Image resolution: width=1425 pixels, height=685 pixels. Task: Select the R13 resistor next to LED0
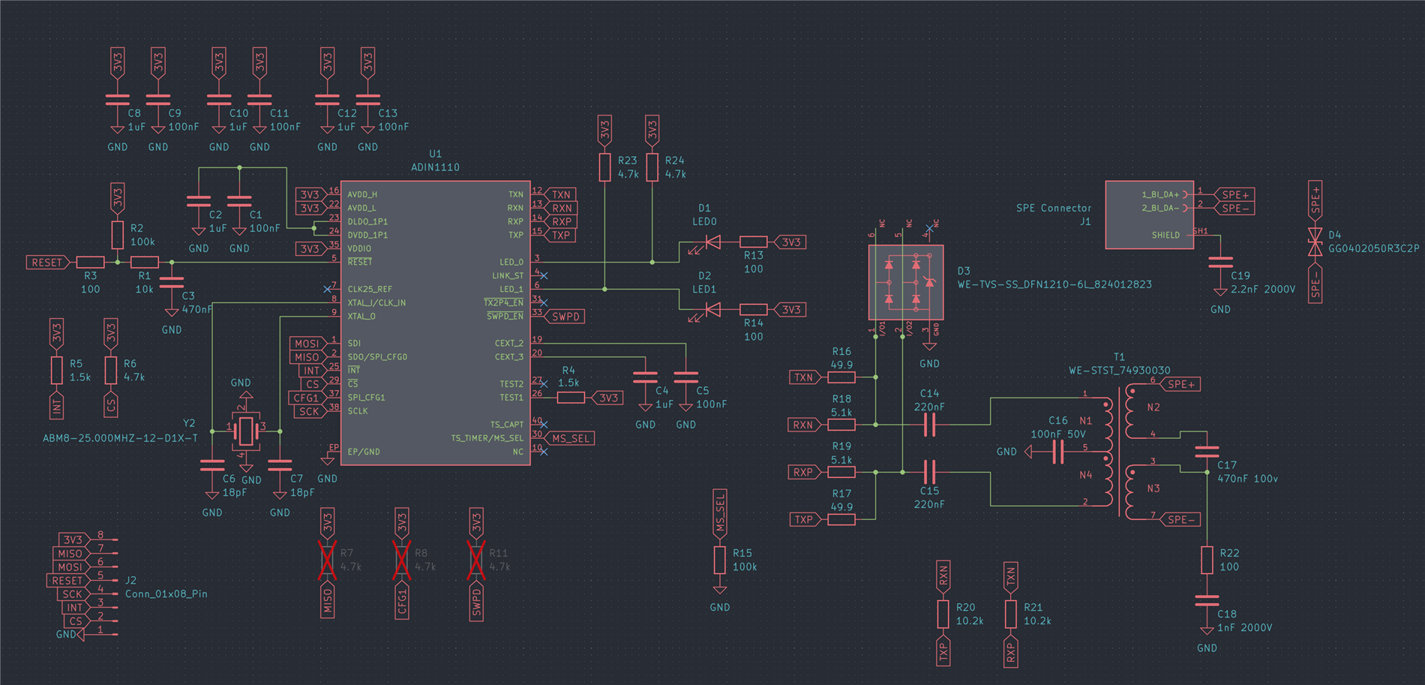[x=753, y=242]
